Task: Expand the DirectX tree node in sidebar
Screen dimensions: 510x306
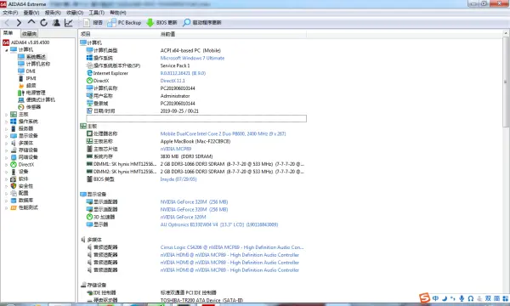Action: [x=6, y=165]
